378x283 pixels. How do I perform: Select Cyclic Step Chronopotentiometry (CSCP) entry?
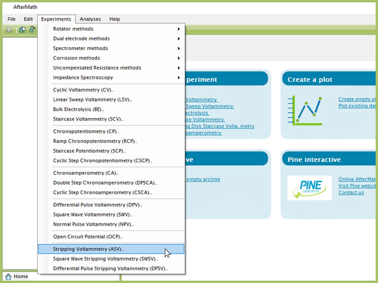coord(111,160)
